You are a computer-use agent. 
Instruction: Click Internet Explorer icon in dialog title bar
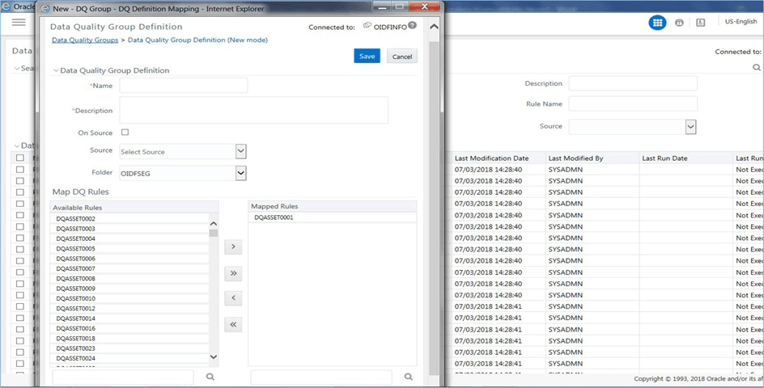click(45, 8)
